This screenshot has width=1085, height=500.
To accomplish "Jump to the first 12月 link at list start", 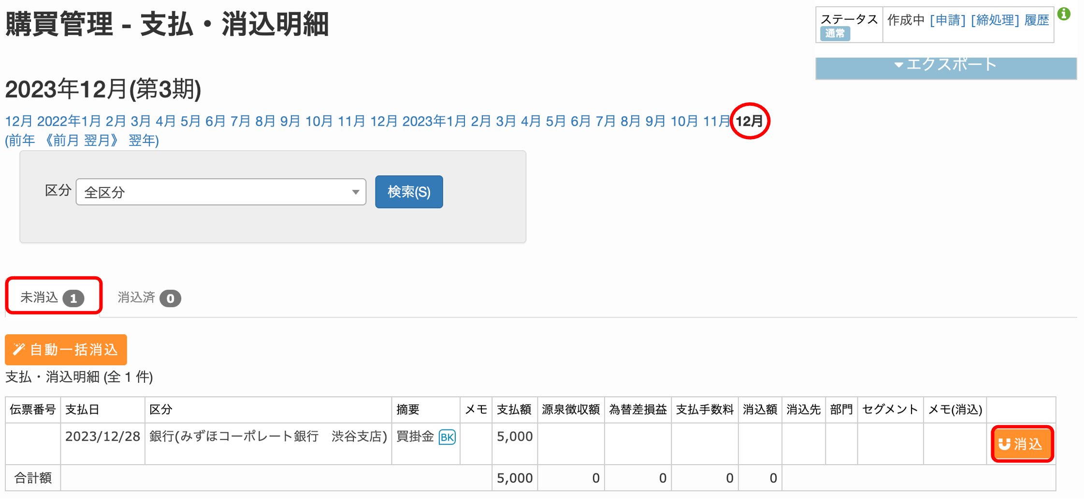I will click(x=18, y=121).
